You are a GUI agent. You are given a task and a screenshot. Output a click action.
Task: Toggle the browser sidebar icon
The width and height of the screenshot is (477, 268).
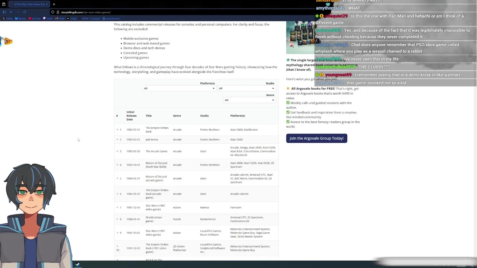point(4,12)
